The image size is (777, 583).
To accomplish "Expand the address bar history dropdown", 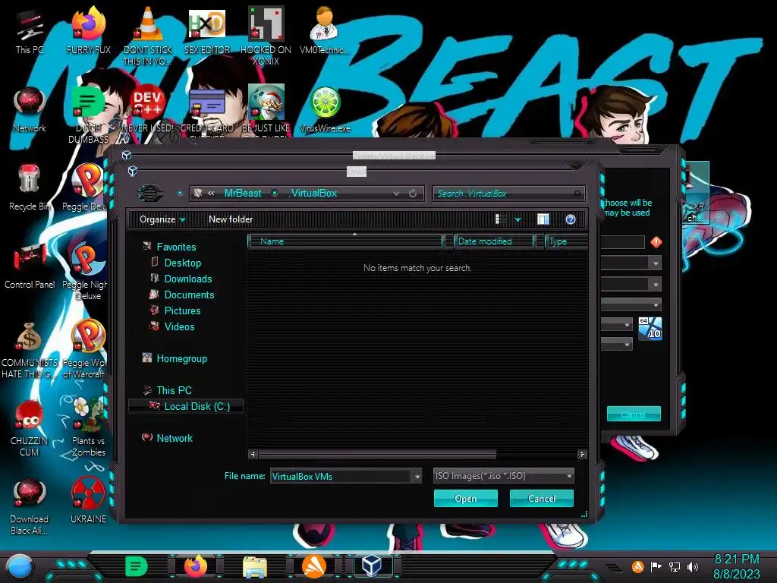I will [x=396, y=194].
